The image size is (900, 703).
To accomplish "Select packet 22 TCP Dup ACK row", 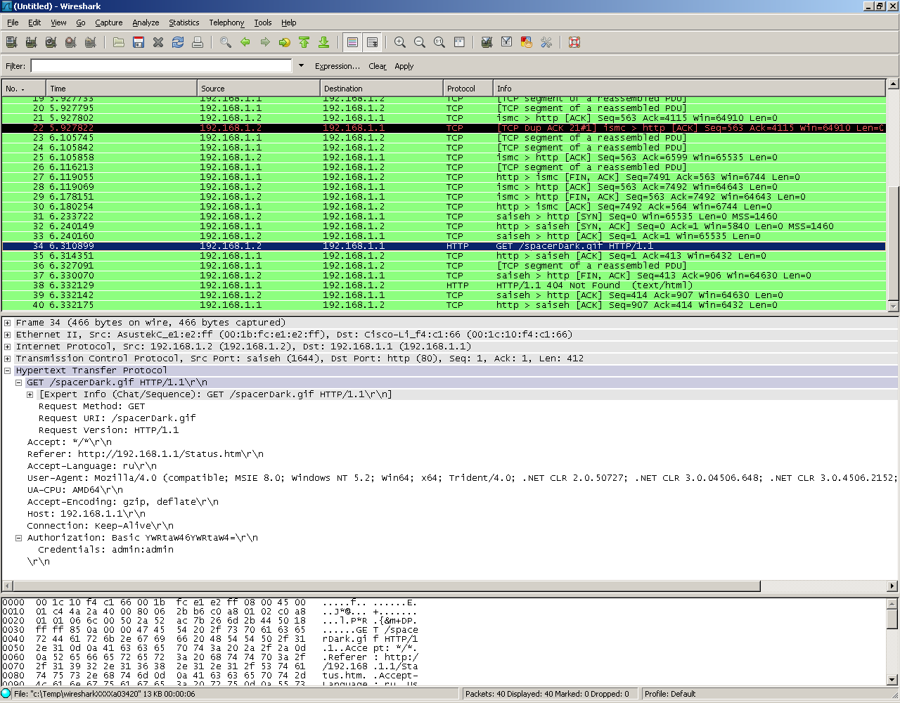I will tap(444, 128).
